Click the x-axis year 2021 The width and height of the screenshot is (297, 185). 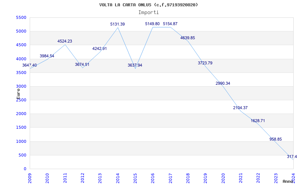pos(241,178)
